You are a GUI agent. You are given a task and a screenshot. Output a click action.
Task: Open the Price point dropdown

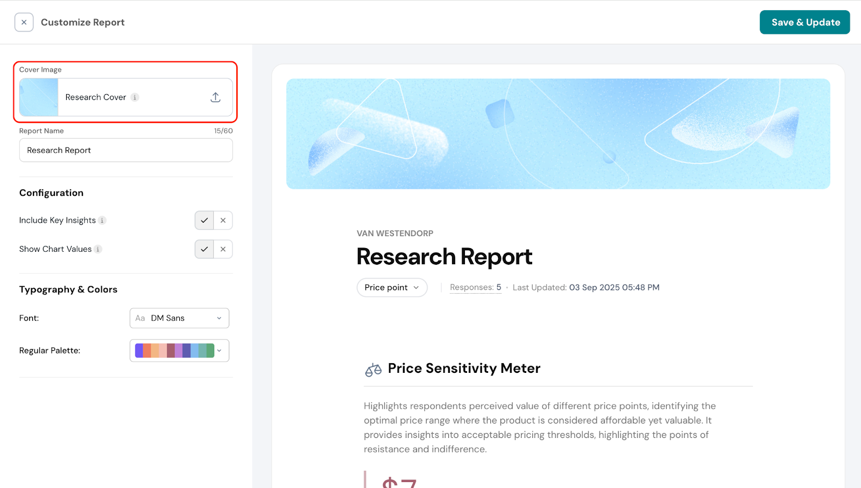coord(392,287)
